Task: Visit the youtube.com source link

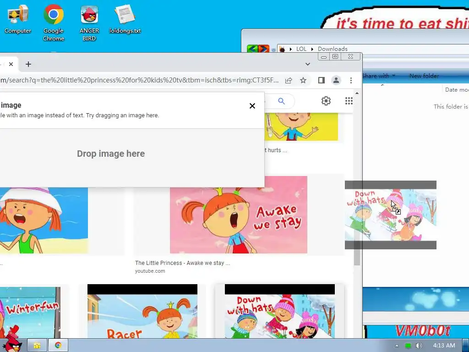Action: (150, 271)
